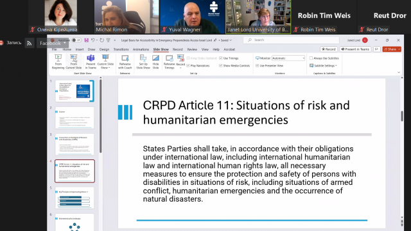Image resolution: width=411 pixels, height=231 pixels.
Task: Click the Keep Slides Updated checkbox
Action: tap(188, 58)
